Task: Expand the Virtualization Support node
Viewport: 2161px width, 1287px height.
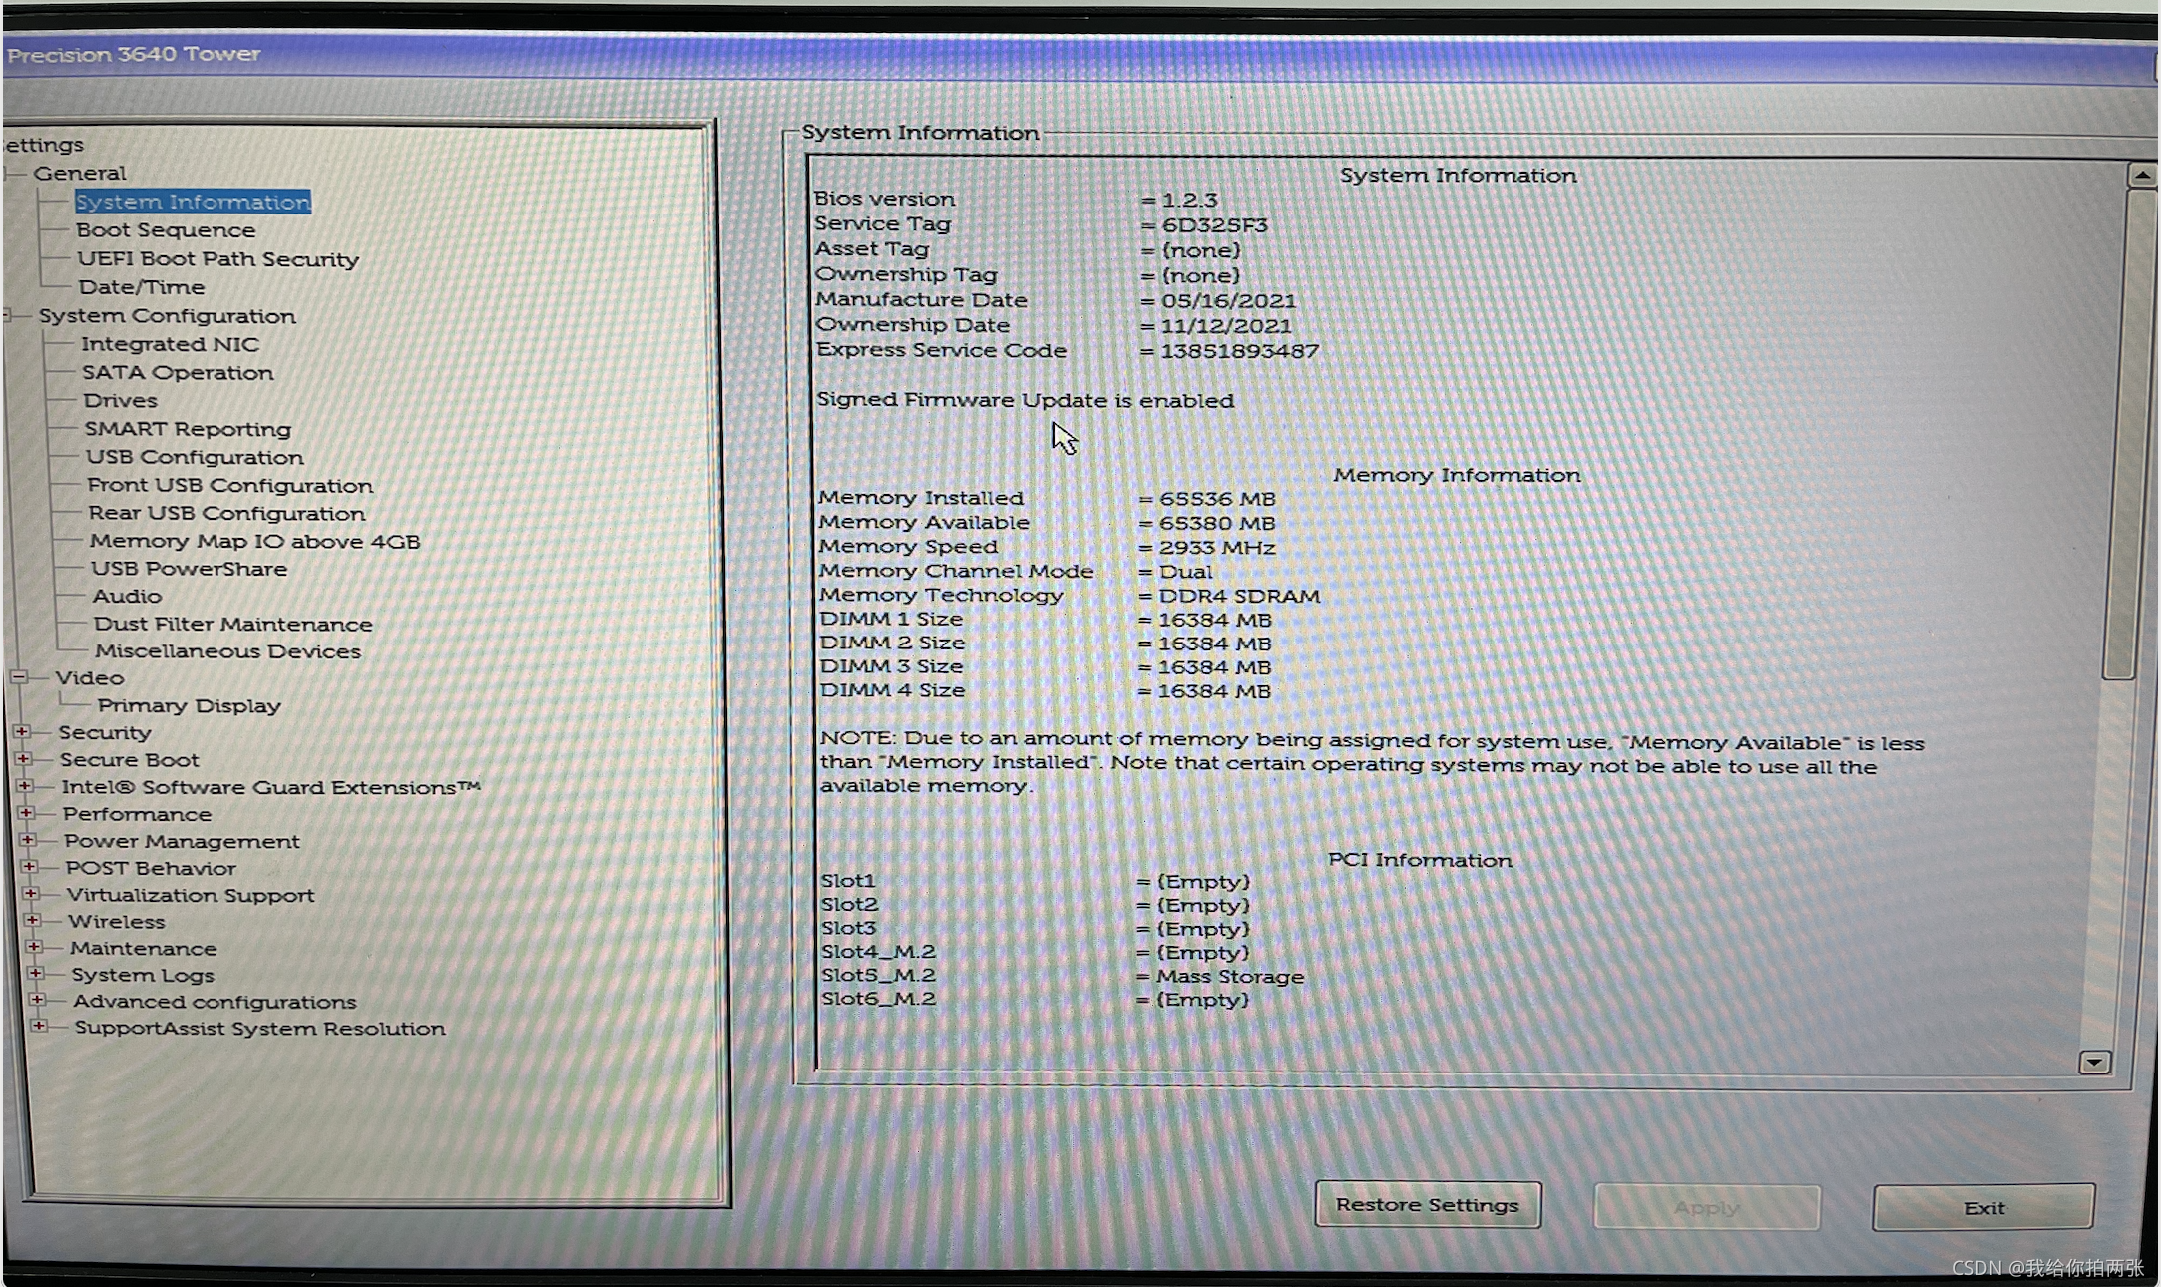Action: tap(30, 894)
